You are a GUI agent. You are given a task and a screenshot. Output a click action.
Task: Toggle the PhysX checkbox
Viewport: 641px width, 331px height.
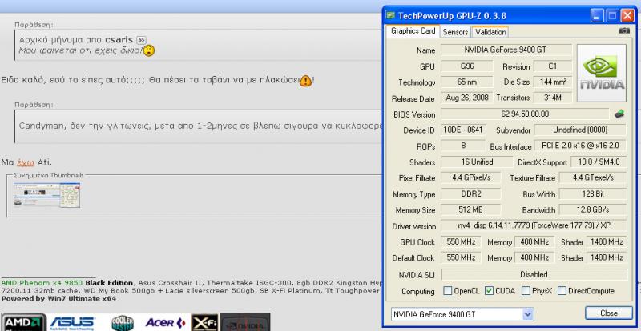pos(526,291)
